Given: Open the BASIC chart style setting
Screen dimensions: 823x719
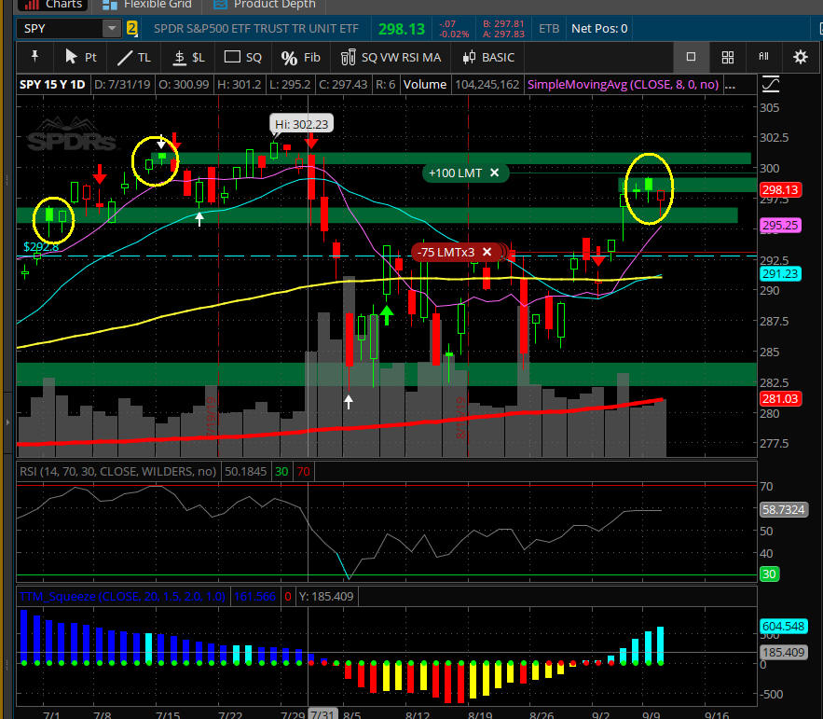Looking at the screenshot, I should point(487,57).
